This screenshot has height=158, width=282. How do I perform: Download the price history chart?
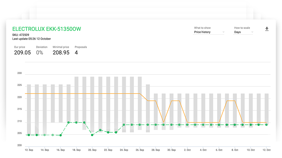pos(267,29)
